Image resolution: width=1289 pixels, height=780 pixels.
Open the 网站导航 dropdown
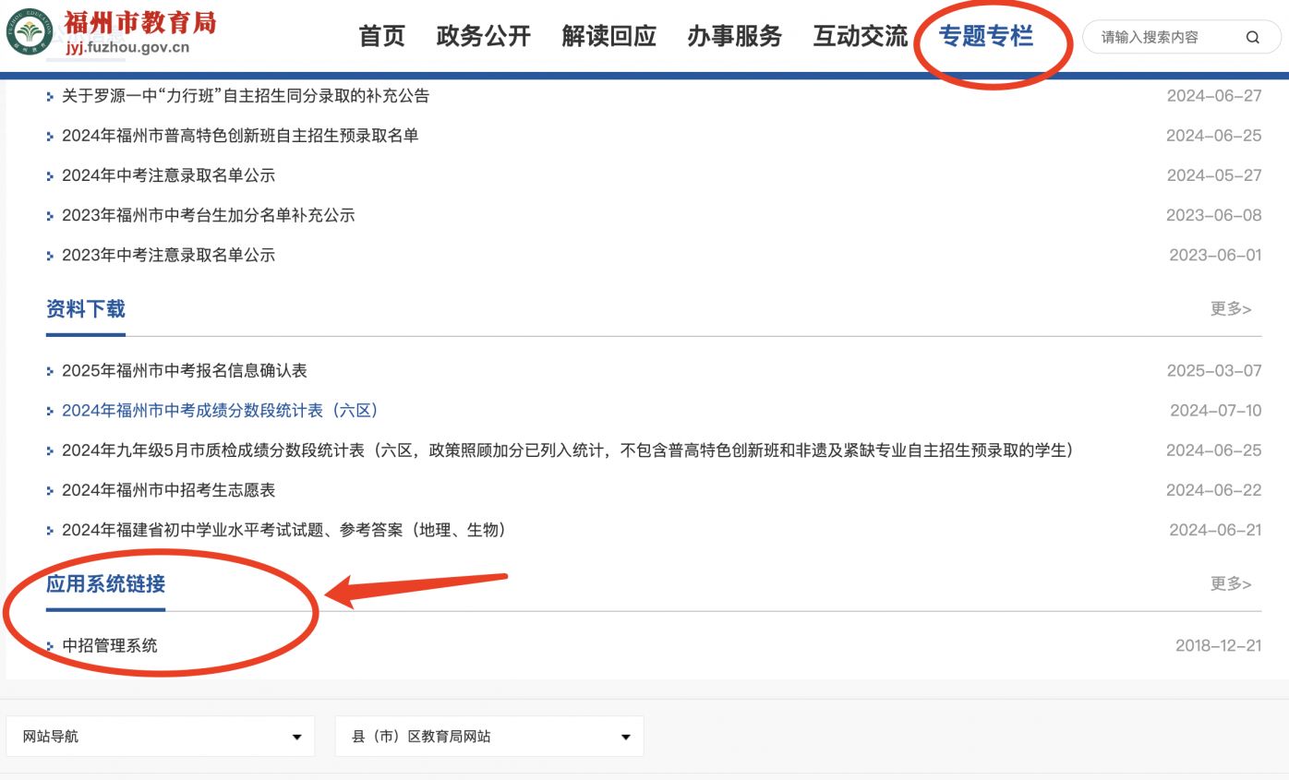161,737
